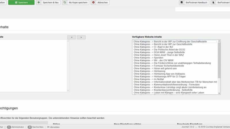Viewport: 230px width, 129px height.
Task: Click the Nachrichten count badge in status bar
Action: (30, 127)
